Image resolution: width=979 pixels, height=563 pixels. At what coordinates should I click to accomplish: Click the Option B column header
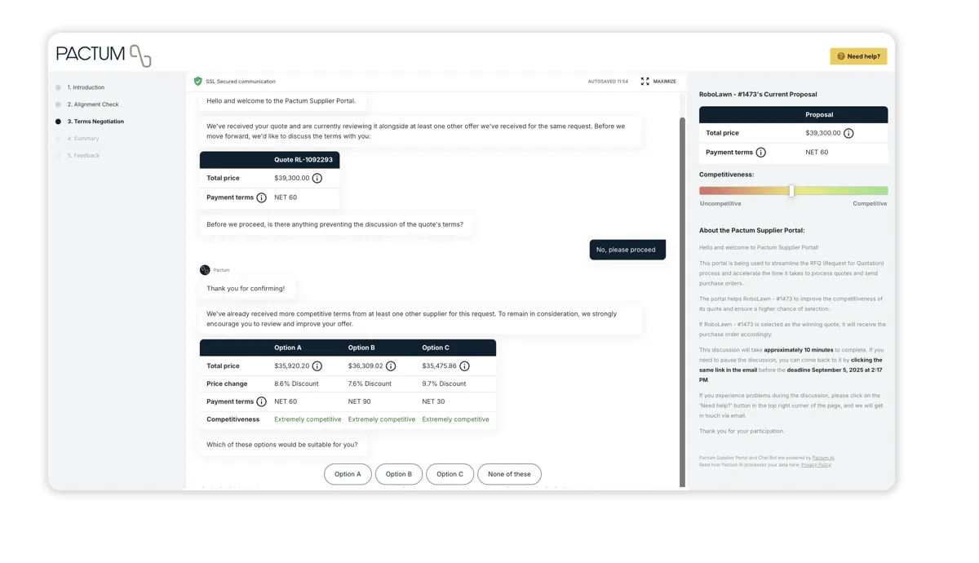click(361, 348)
